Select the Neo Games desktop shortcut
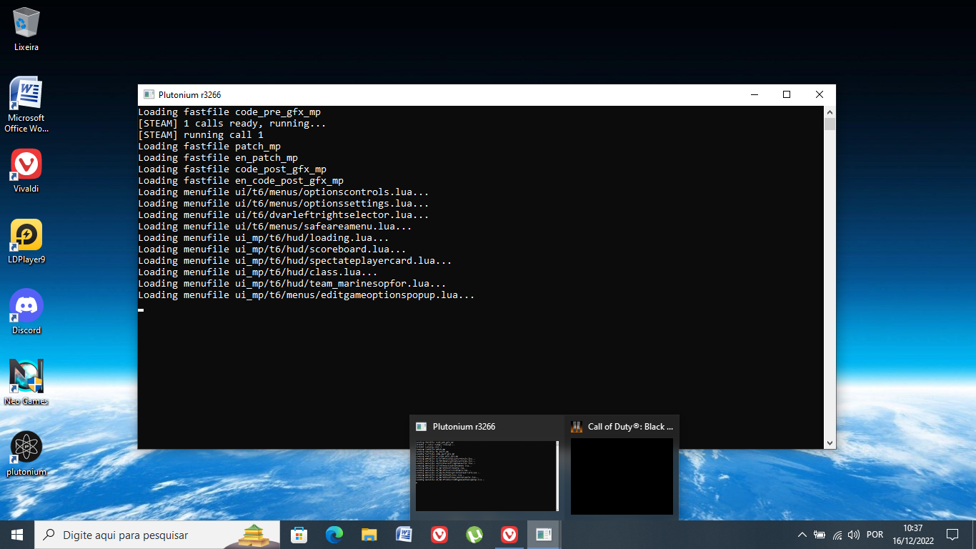Image resolution: width=976 pixels, height=549 pixels. 26,382
